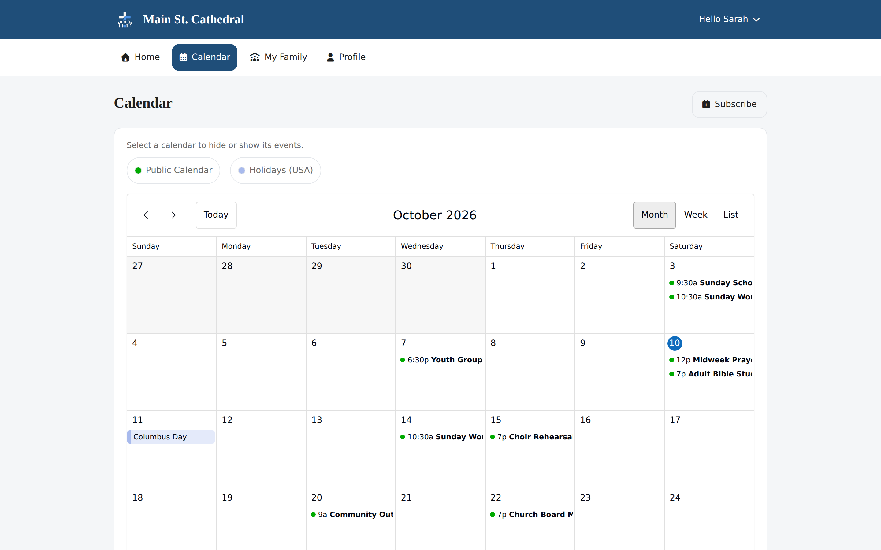The image size is (881, 550).
Task: Toggle the Public Calendar visibility
Action: click(173, 170)
